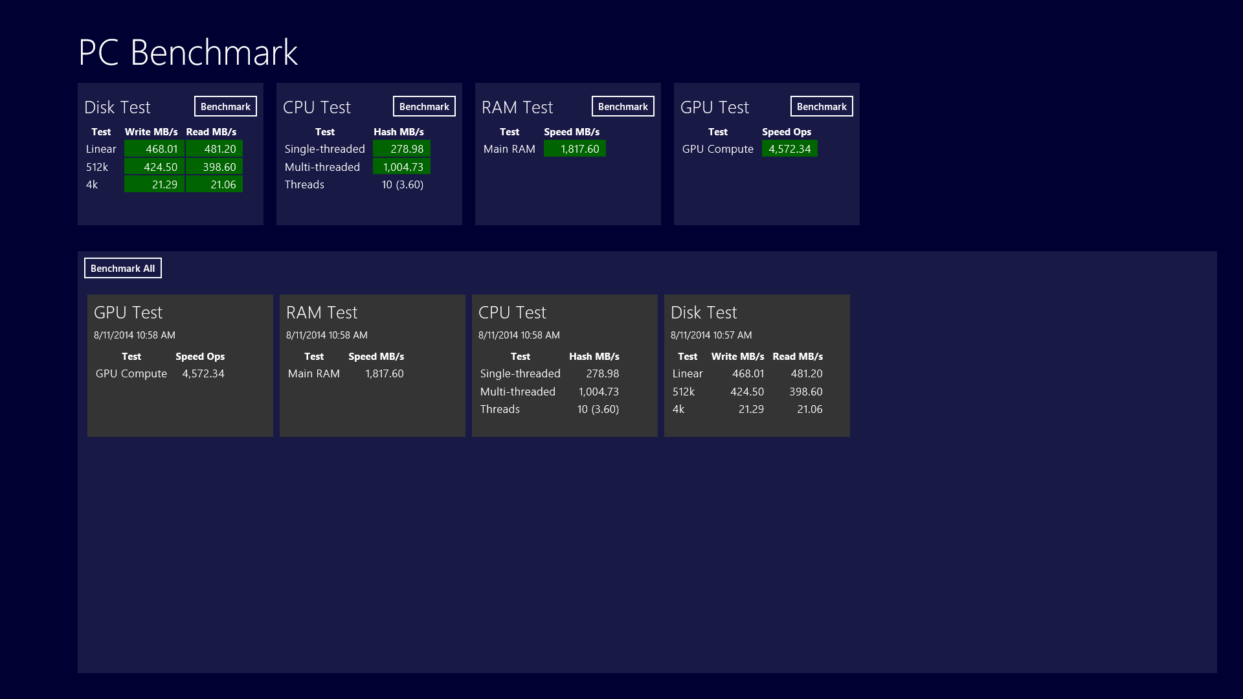Open the CPU Test history card

pos(565,366)
